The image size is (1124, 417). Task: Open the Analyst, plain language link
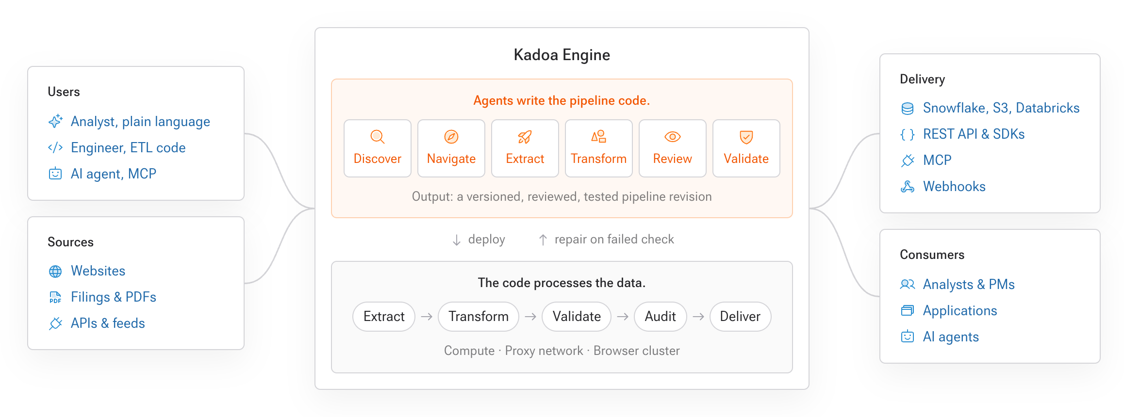tap(140, 122)
